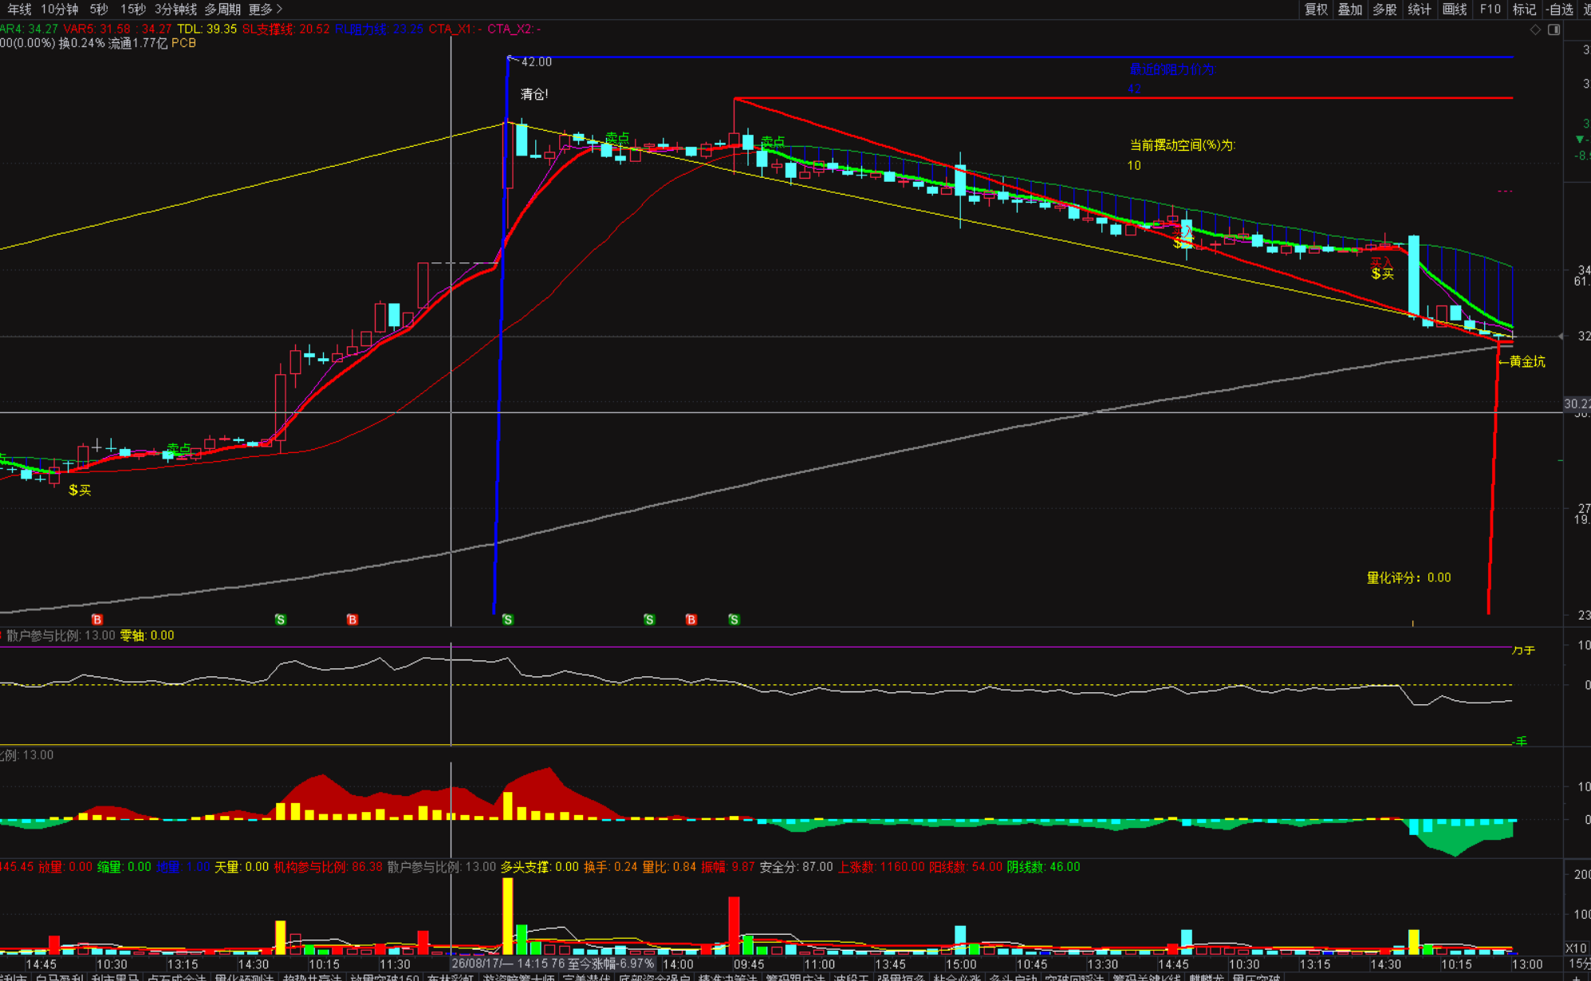Click the yellow $买 signal near 14:45 low

click(80, 490)
